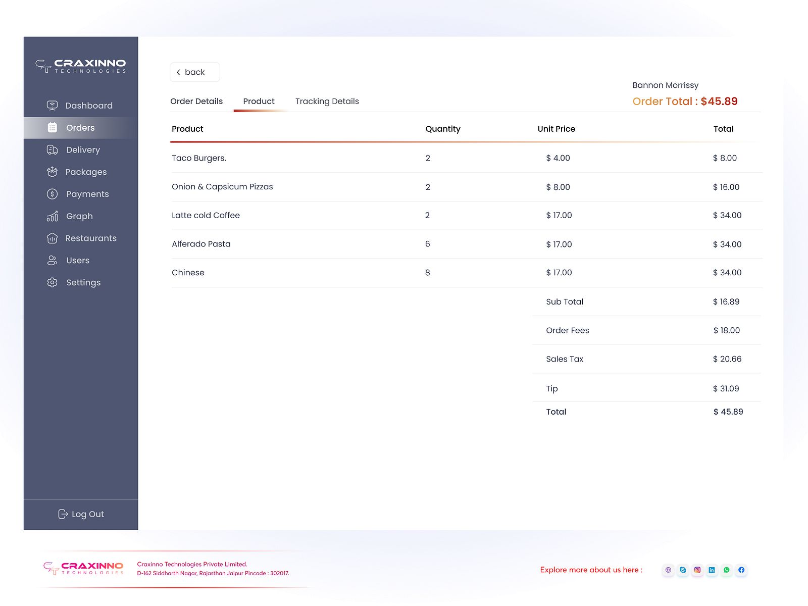Viewport: 808px width, 606px height.
Task: Click the $ 18.00 order fees value
Action: [x=727, y=330]
